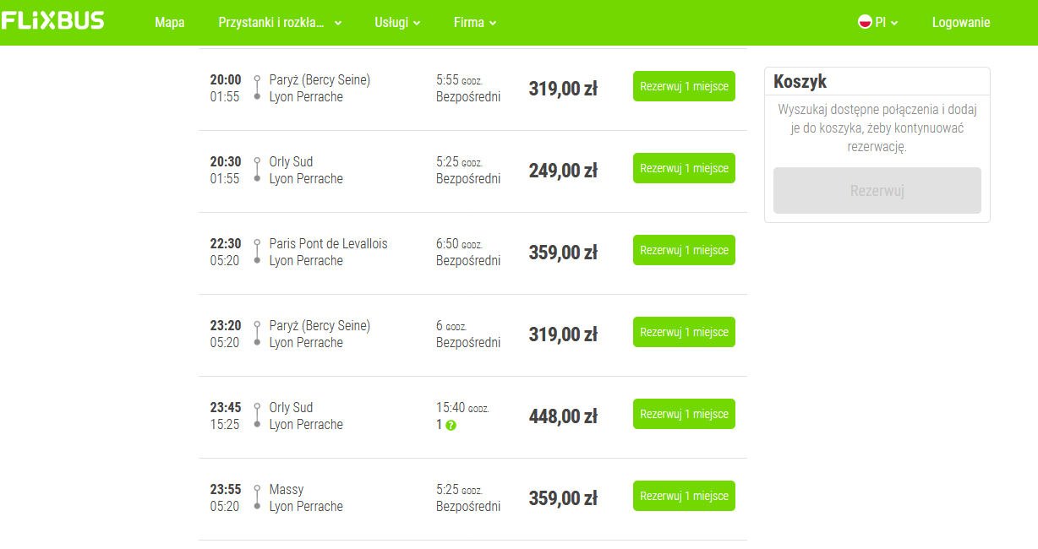Click the Polish flag language icon
Image resolution: width=1038 pixels, height=549 pixels.
[865, 23]
